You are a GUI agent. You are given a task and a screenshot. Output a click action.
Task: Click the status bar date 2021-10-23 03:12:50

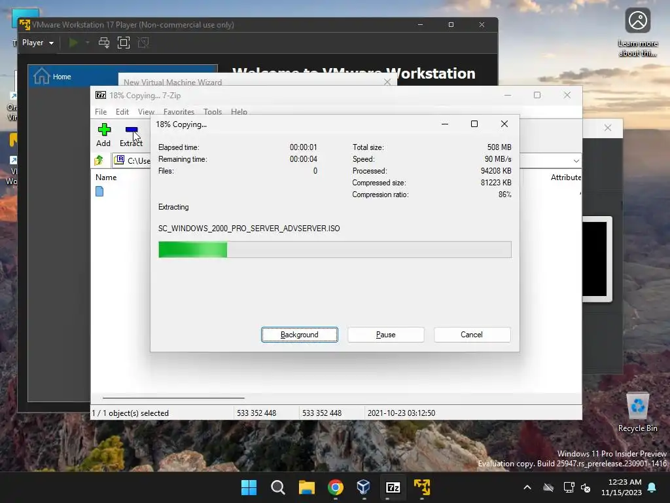401,413
